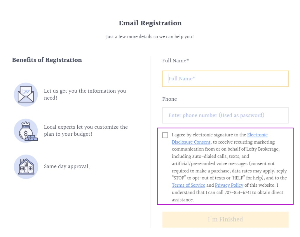
Task: Click the Benefits of Registration heading
Action: pyautogui.click(x=47, y=60)
